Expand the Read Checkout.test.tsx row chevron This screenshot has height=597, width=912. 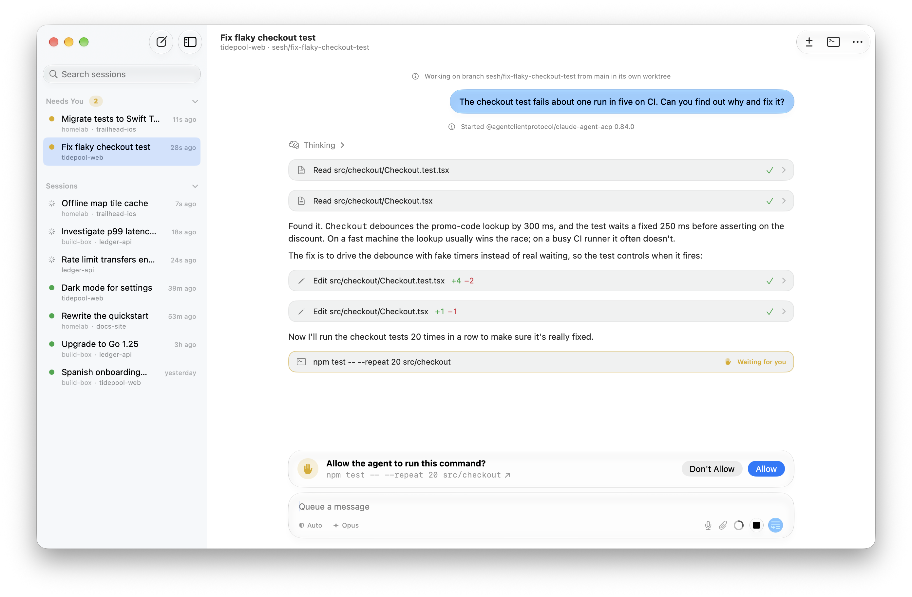coord(784,170)
